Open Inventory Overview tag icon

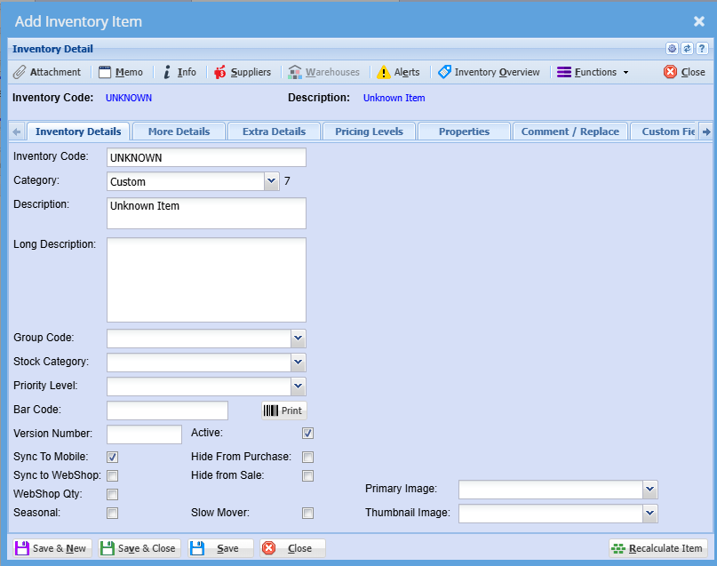pos(444,72)
